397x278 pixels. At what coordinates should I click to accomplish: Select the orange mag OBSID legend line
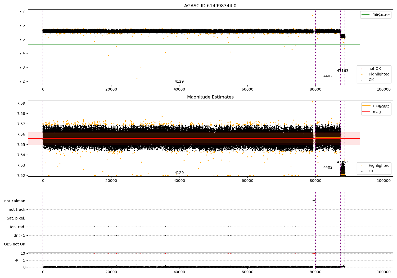coord(367,106)
